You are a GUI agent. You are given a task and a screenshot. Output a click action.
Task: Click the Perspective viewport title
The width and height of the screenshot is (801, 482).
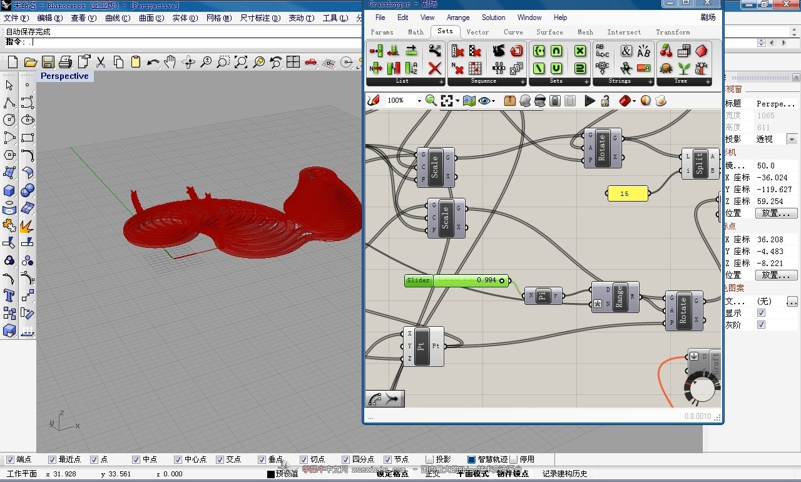(65, 76)
